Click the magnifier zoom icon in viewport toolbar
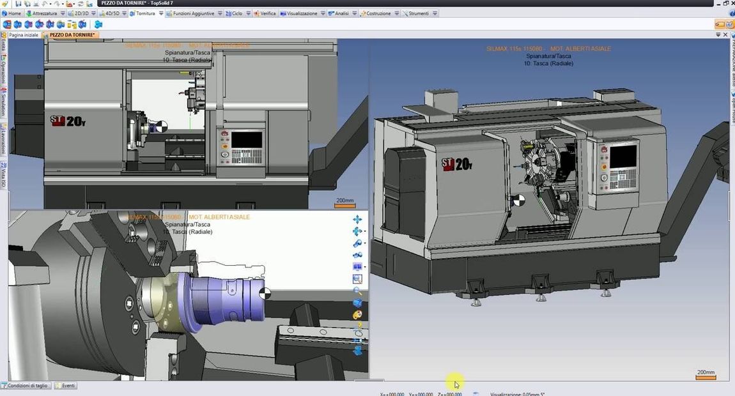The height and width of the screenshot is (396, 735). (357, 291)
